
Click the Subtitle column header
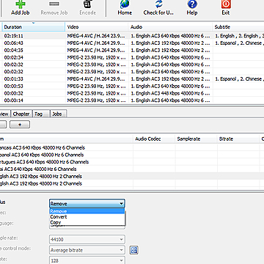[238, 27]
